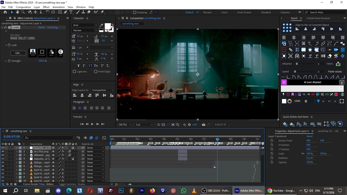
Task: Select the Eraser tool
Action: [x=89, y=12]
